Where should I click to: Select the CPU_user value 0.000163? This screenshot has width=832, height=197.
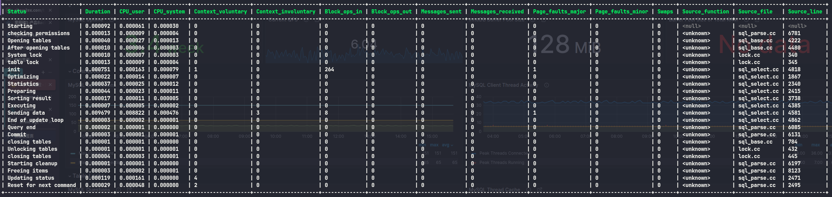pos(132,69)
